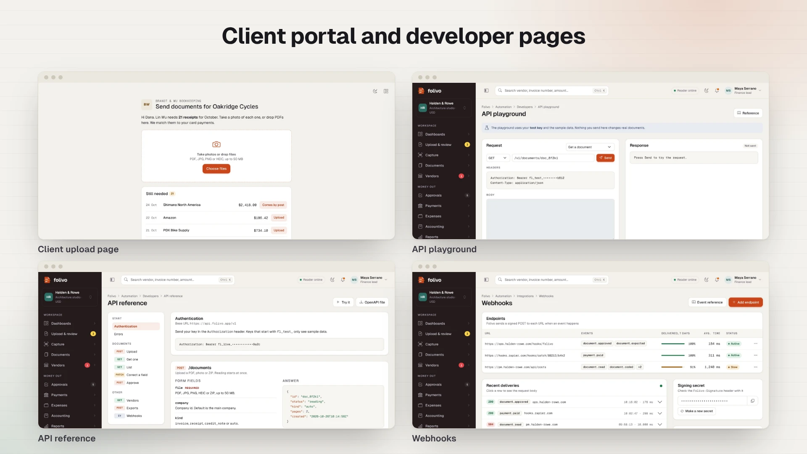Open the Halden & Rowe workspace switcher in the API reference
This screenshot has height=454, width=807.
(x=70, y=297)
